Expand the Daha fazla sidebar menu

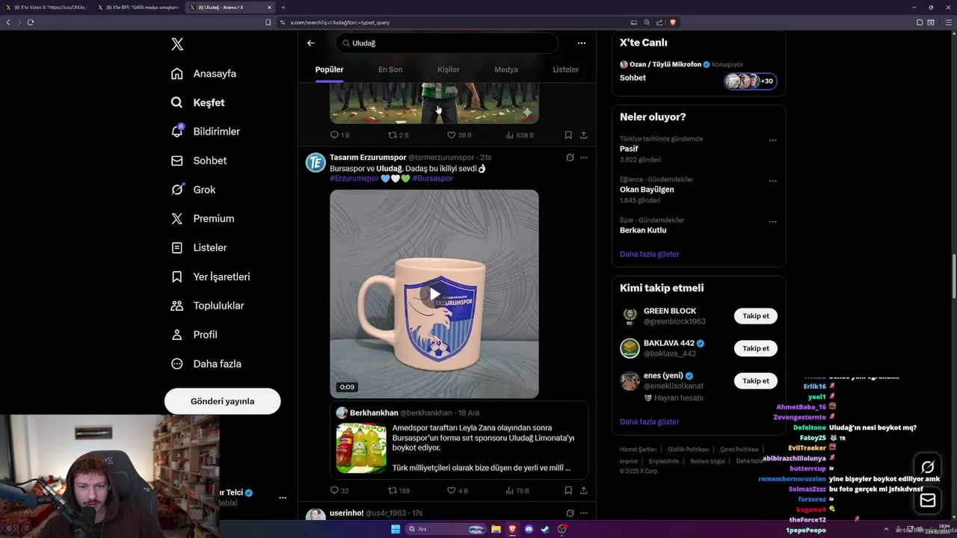coord(206,364)
